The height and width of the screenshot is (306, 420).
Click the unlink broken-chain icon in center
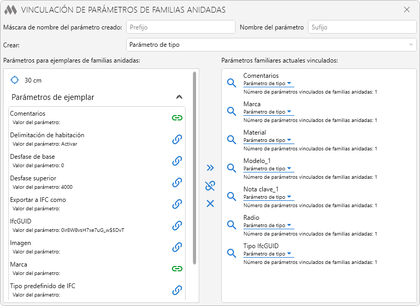click(210, 186)
